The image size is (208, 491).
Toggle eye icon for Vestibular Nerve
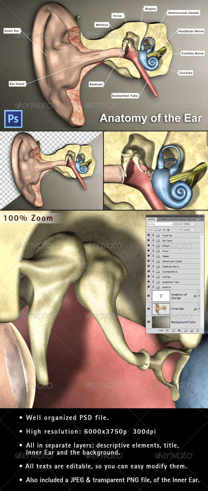149,266
